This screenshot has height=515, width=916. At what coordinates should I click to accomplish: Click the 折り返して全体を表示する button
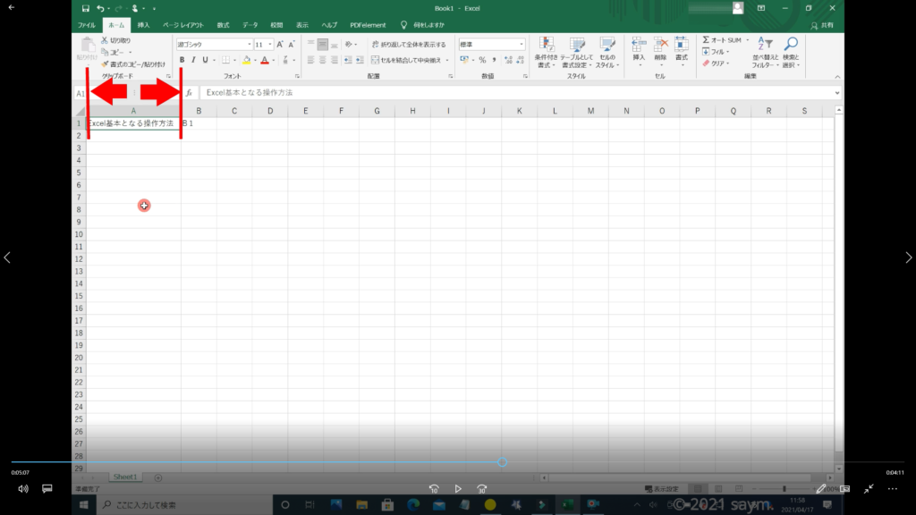[x=408, y=44]
